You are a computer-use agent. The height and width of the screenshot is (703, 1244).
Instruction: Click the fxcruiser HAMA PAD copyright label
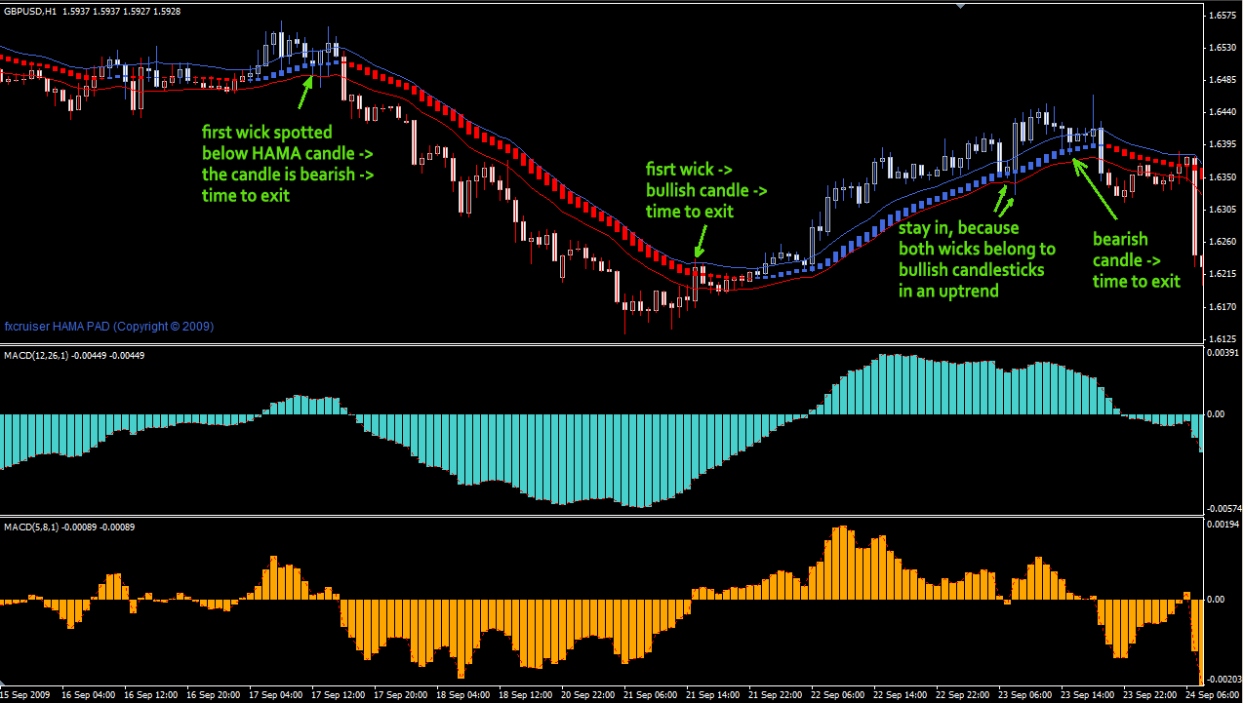coord(109,327)
